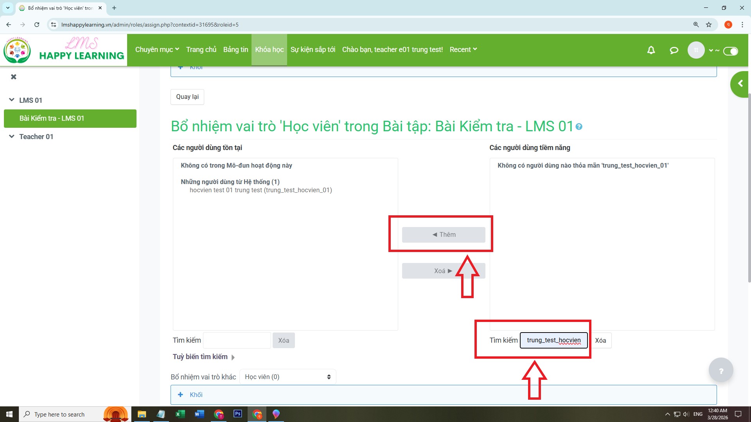Open the notifications bell icon
The height and width of the screenshot is (422, 751).
point(651,50)
